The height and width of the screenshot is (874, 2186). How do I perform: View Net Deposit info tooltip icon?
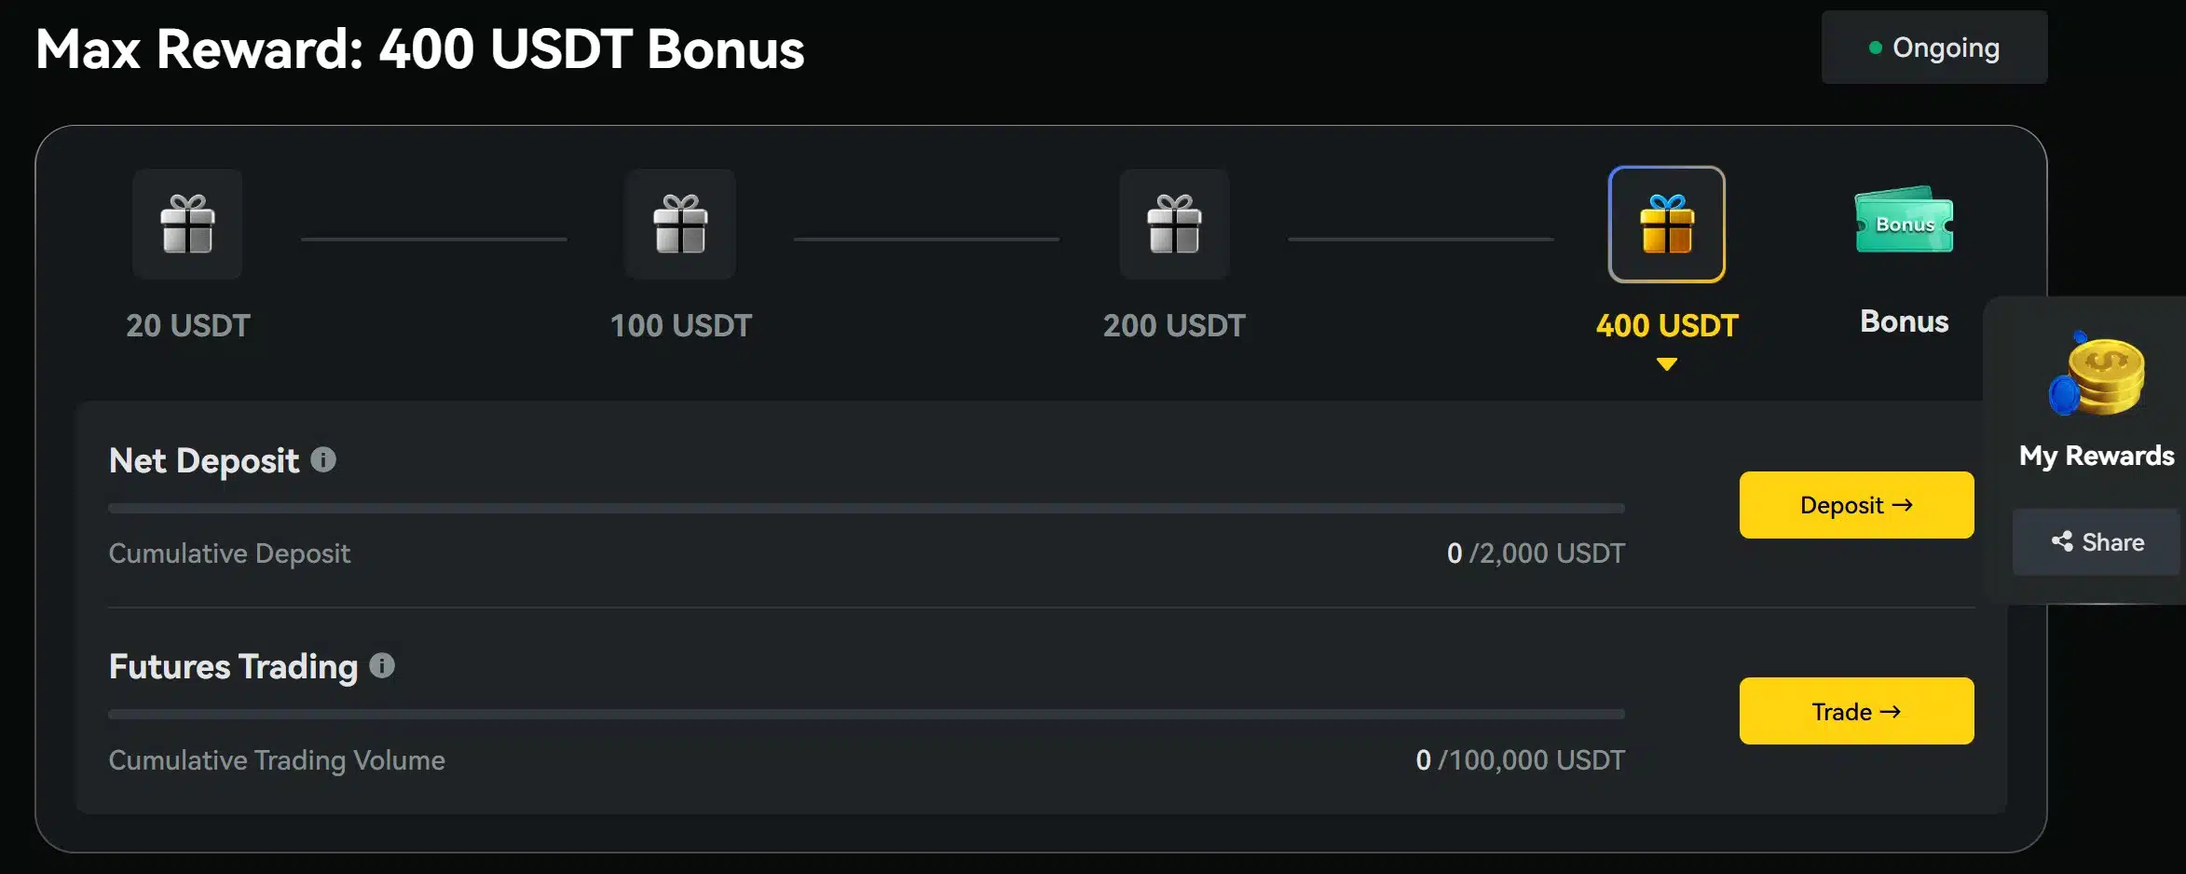click(x=322, y=458)
